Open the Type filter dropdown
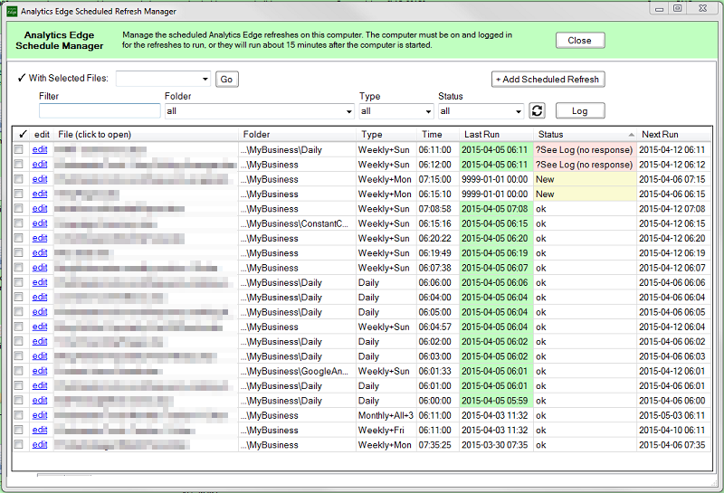This screenshot has width=724, height=493. pos(429,111)
